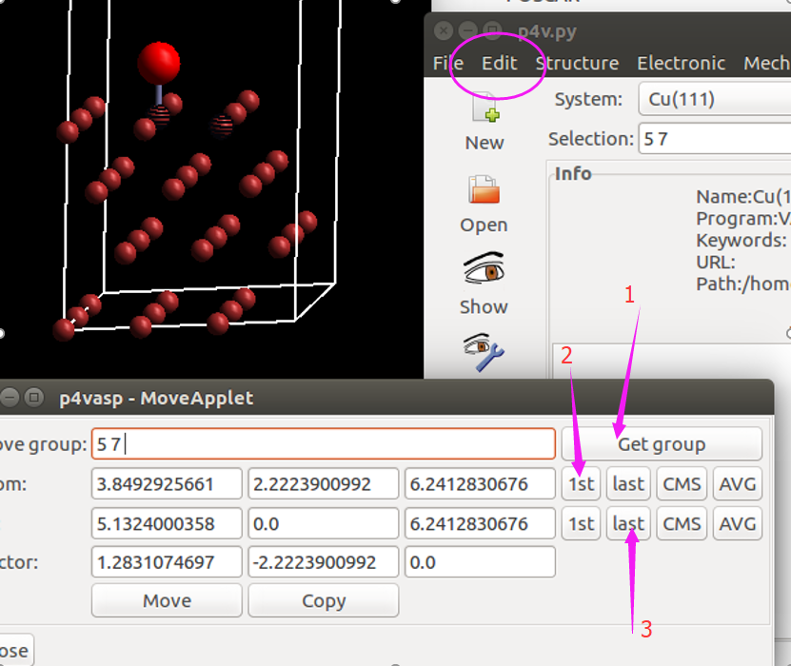Open the File menu
The height and width of the screenshot is (666, 791).
click(447, 64)
